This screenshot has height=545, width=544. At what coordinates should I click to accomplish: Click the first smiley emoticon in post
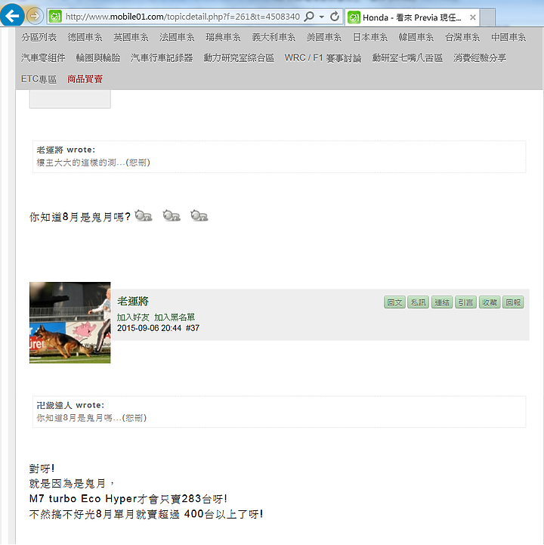(143, 215)
